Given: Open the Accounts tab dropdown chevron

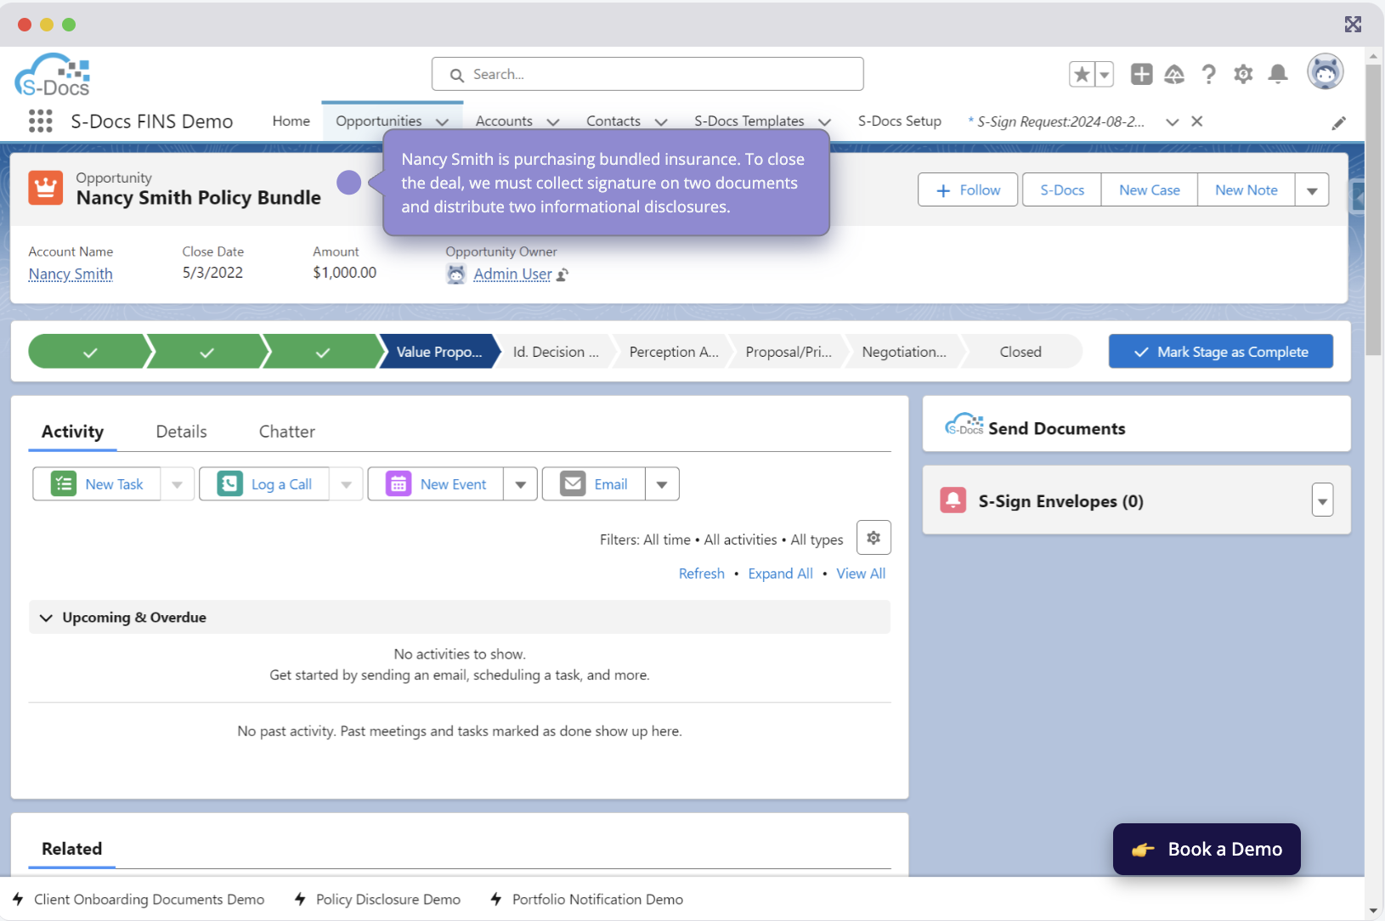Looking at the screenshot, I should pos(553,122).
